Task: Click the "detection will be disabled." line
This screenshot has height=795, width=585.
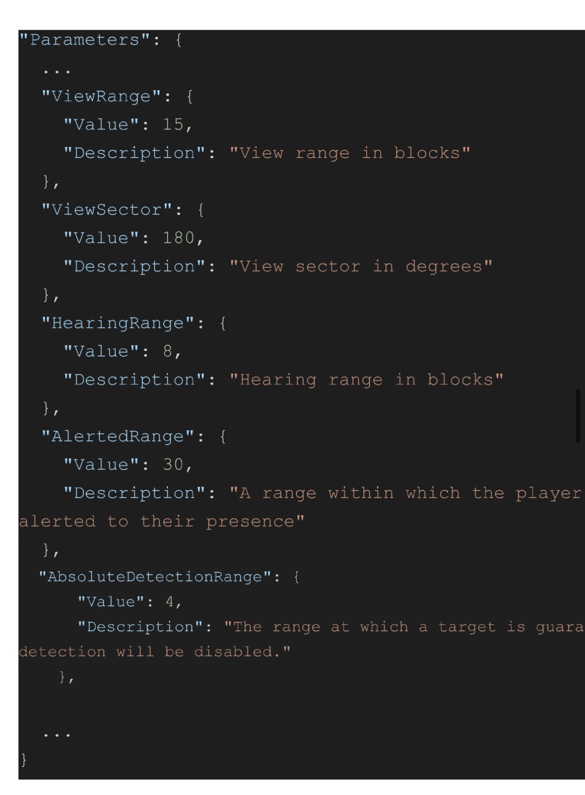Action: [154, 652]
